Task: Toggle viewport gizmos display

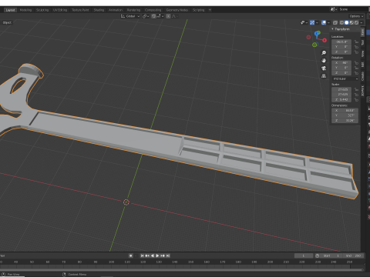Action: (x=312, y=23)
